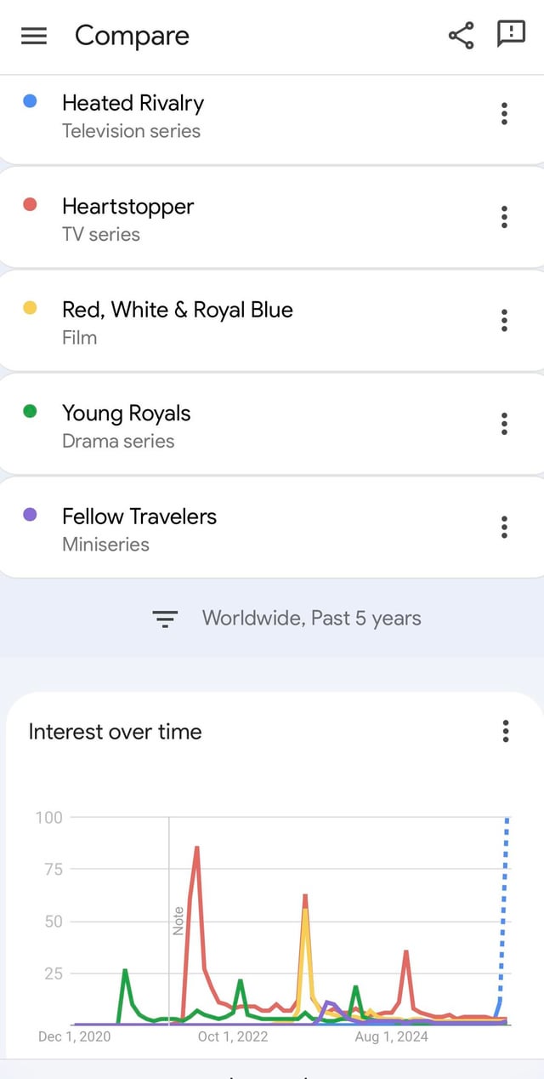Open options for Red, White & Royal Blue

point(504,321)
